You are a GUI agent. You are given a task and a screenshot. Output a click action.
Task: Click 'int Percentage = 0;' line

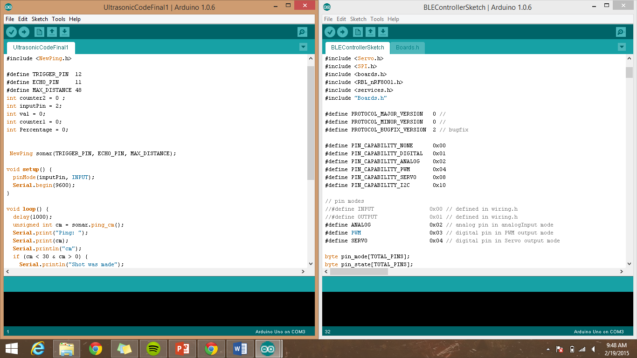click(37, 130)
